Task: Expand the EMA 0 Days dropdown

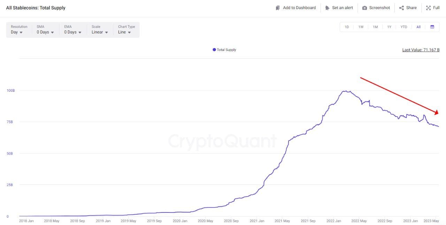Action: tap(72, 32)
